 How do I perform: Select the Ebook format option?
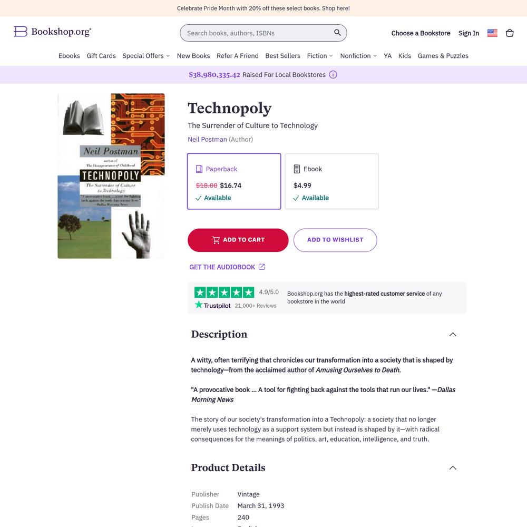[331, 181]
